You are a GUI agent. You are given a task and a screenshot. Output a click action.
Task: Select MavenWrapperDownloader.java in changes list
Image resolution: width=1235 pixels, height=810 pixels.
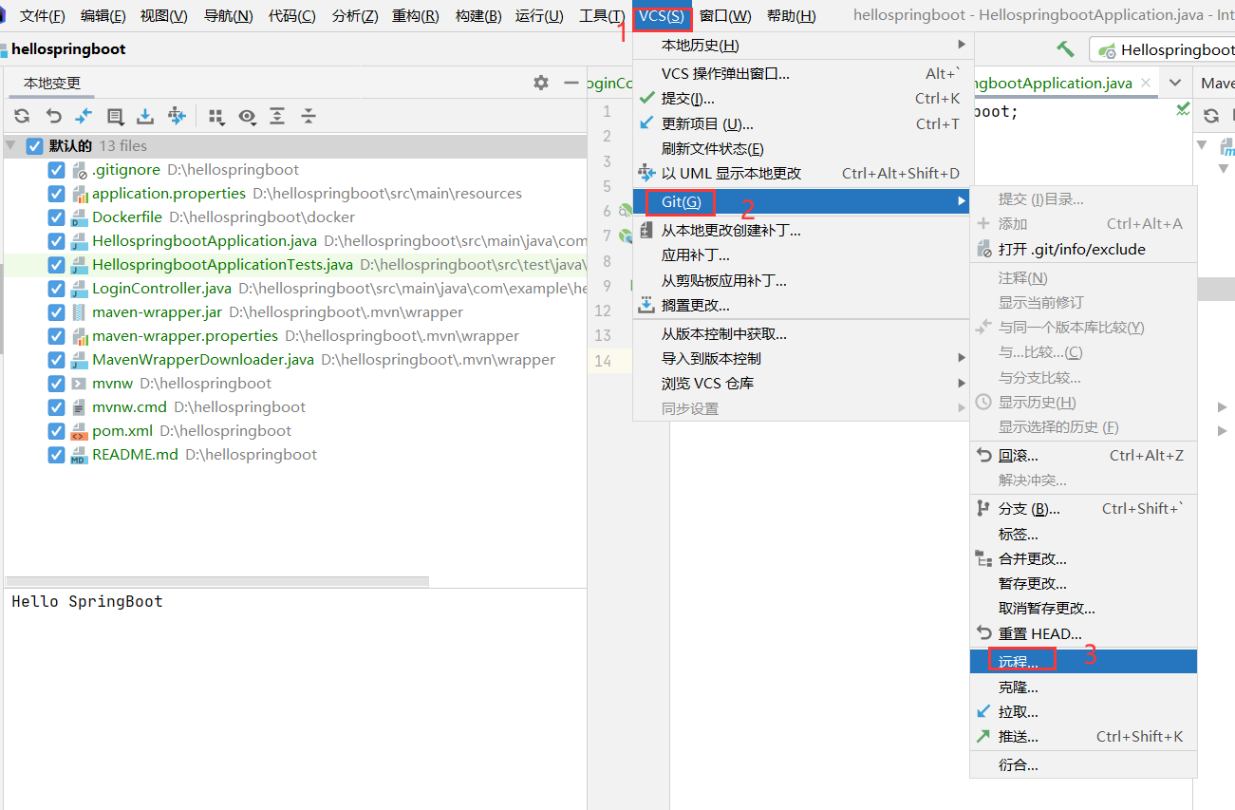(295, 360)
